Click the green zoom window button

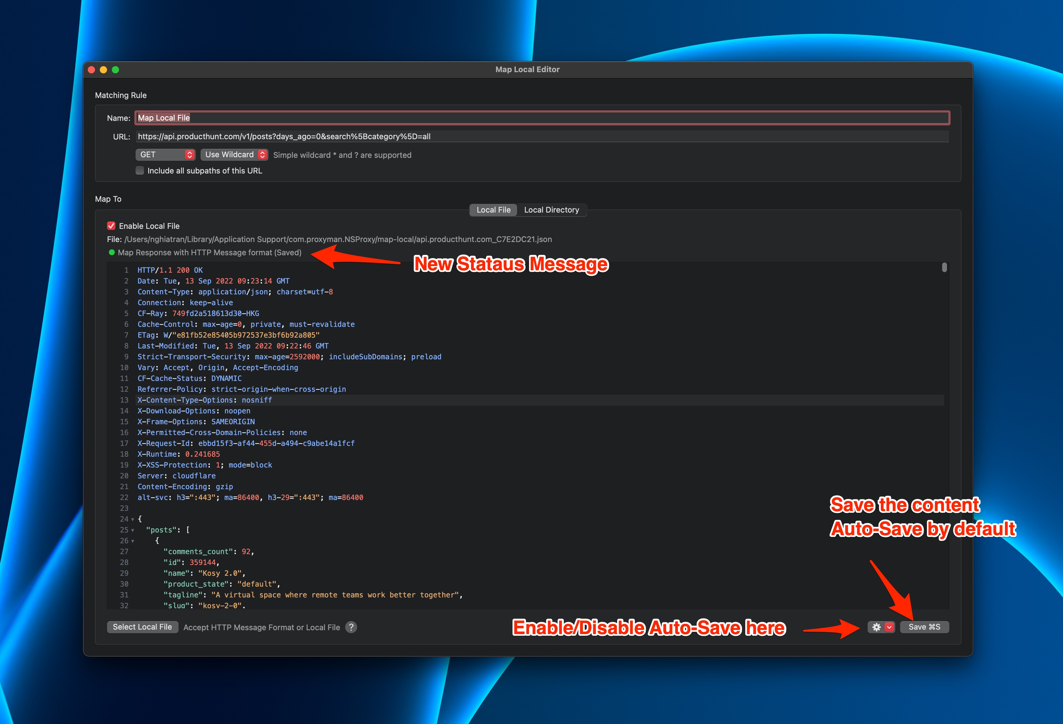click(x=115, y=69)
